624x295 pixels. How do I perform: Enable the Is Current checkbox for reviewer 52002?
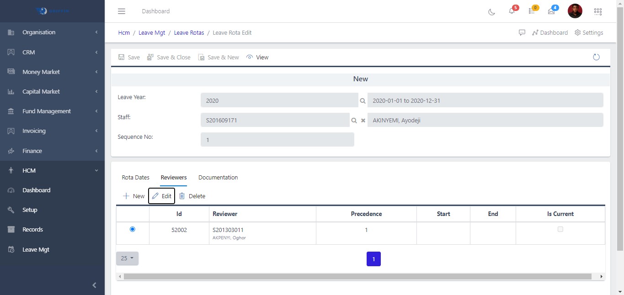coord(560,230)
